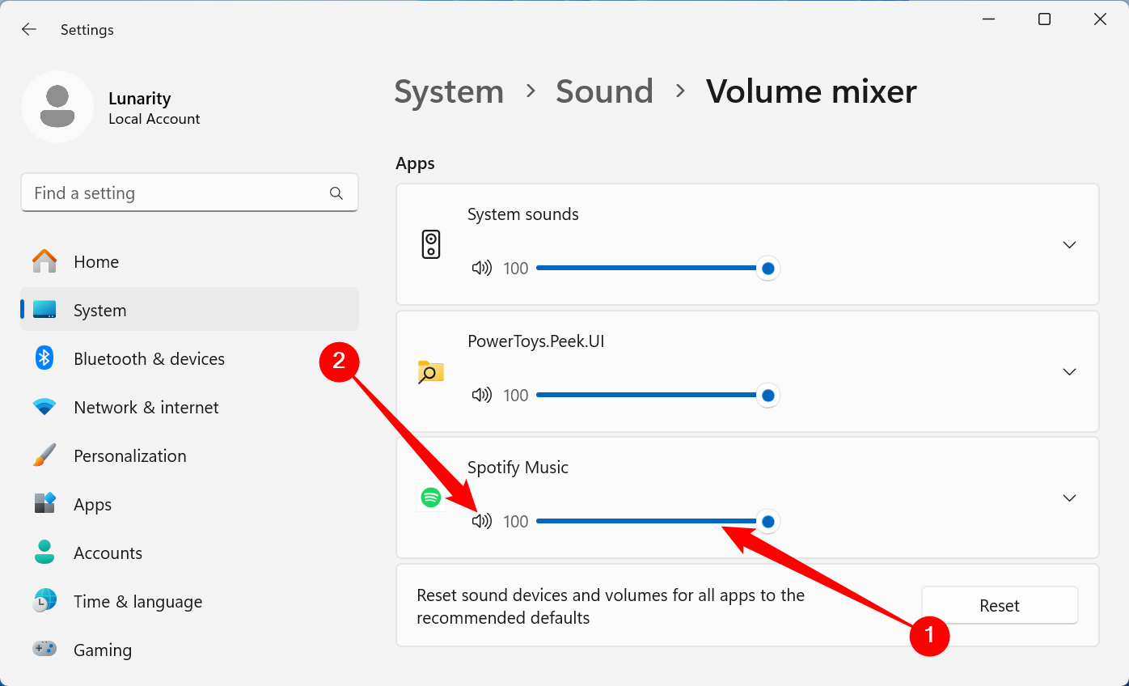Click the Personalization paintbrush icon
The height and width of the screenshot is (686, 1129).
click(44, 455)
